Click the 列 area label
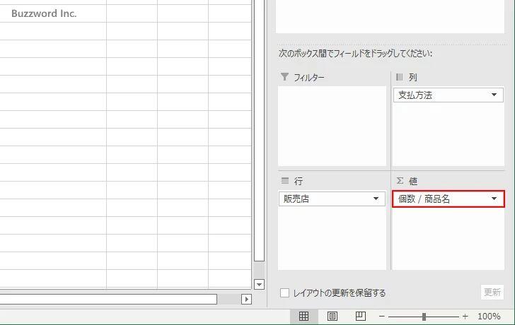This screenshot has height=325, width=515. [x=413, y=78]
